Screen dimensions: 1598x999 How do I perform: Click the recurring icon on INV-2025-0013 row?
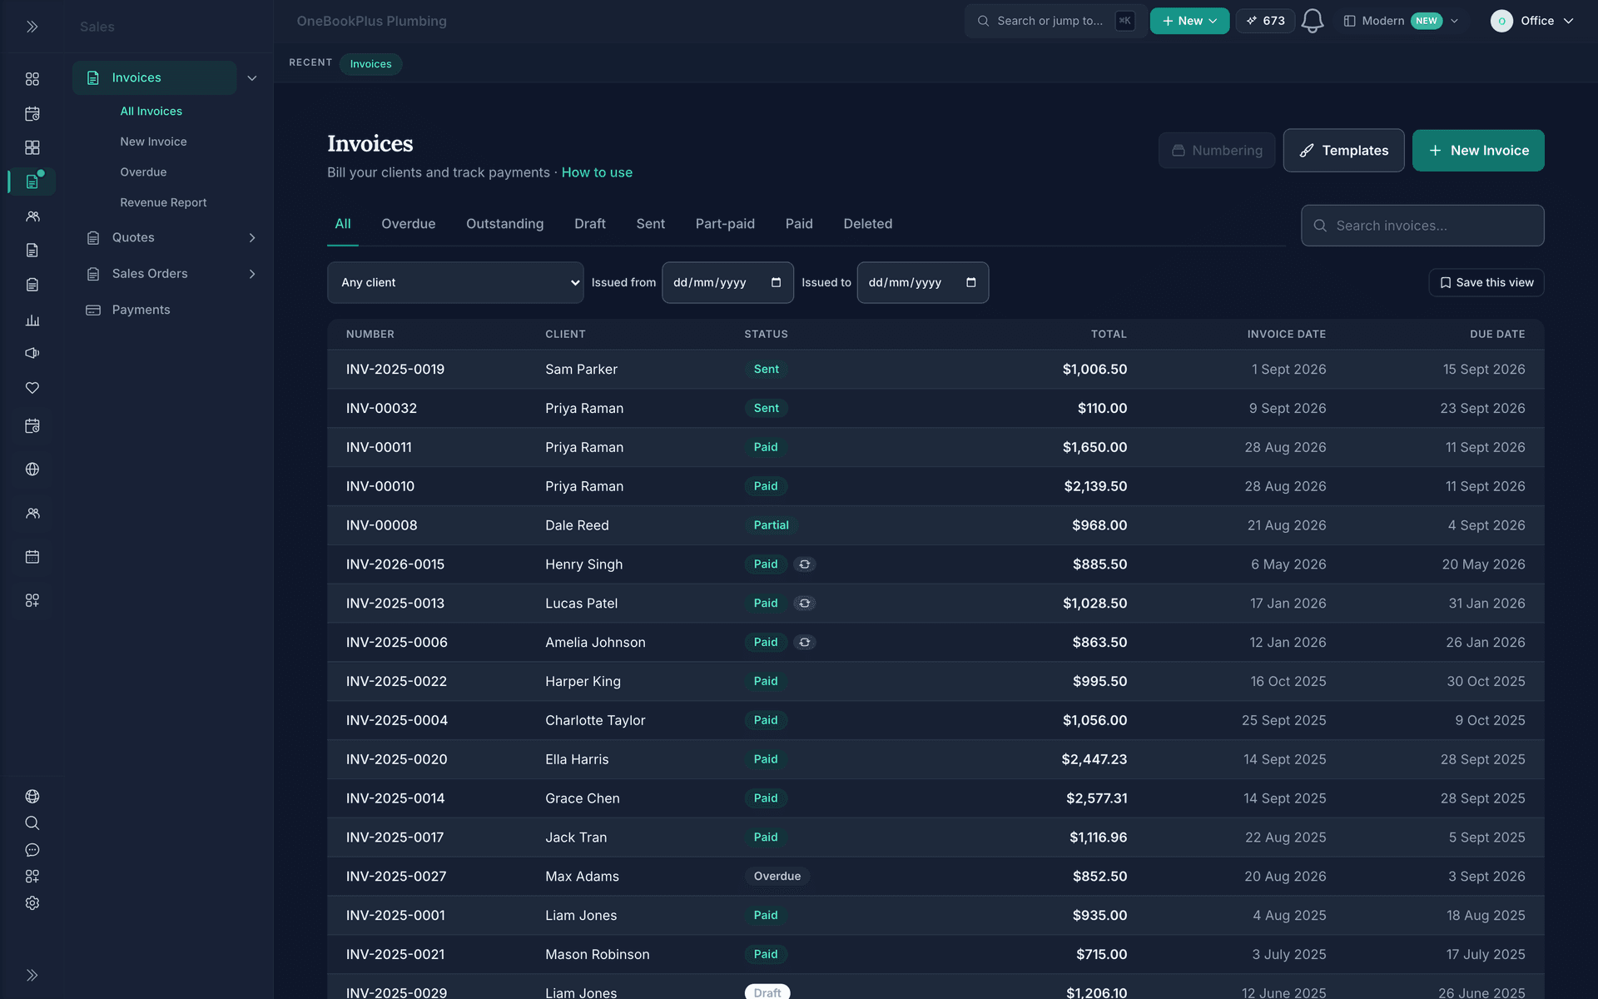[804, 604]
